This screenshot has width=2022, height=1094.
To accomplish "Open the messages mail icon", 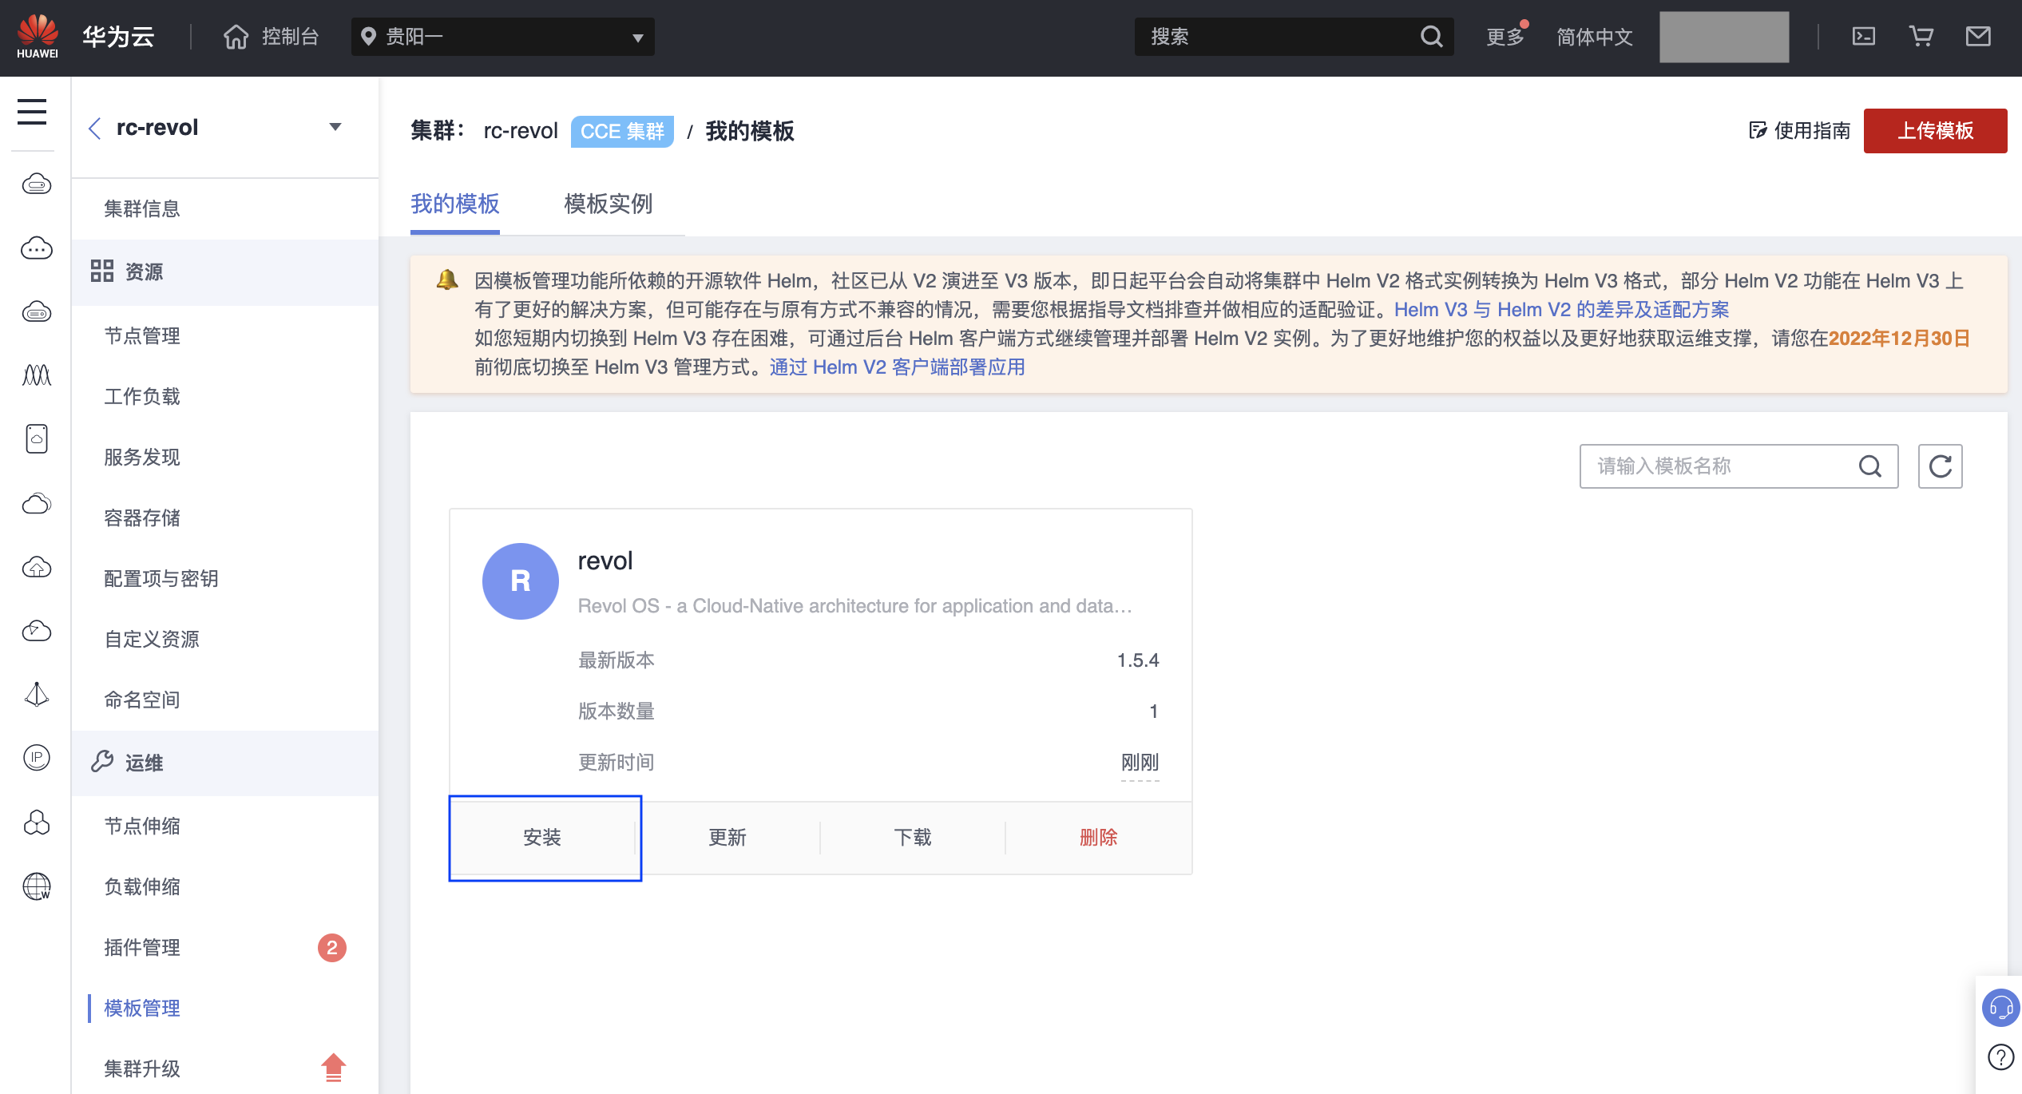I will click(1978, 37).
